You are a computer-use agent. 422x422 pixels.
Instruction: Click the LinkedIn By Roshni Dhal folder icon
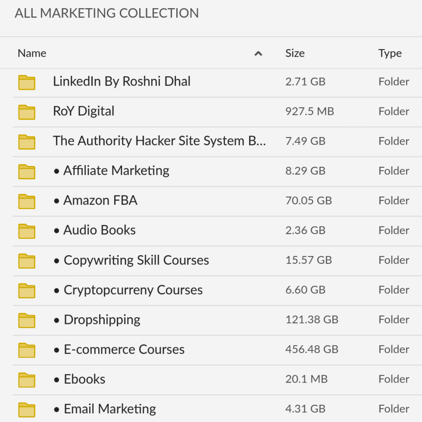27,82
